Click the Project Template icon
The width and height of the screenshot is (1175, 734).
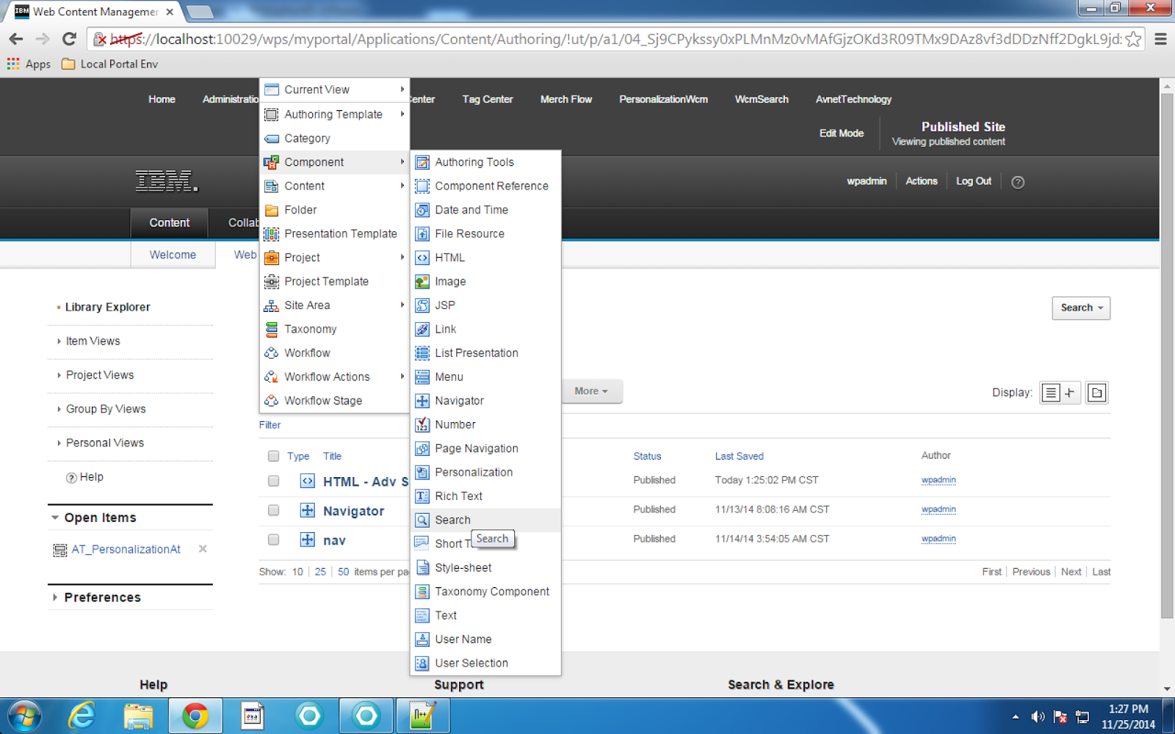tap(272, 282)
